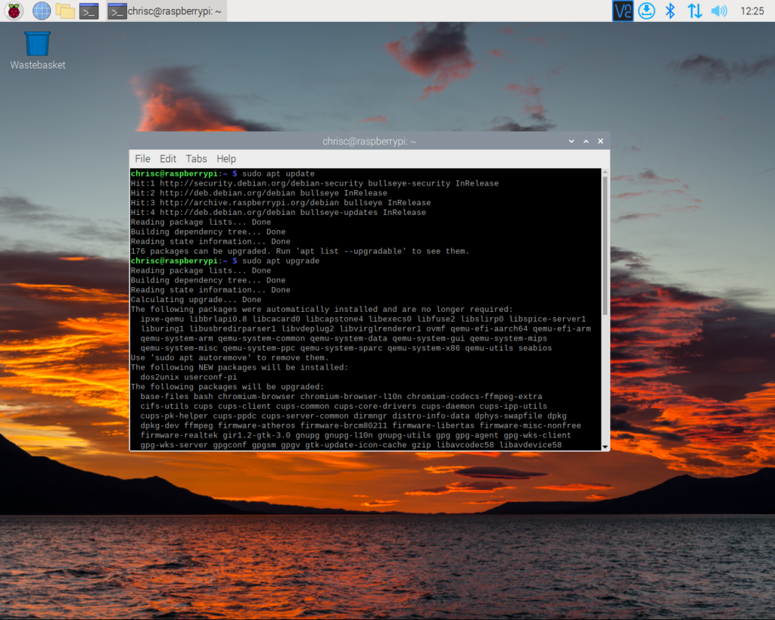Click the volume speaker icon
The image size is (775, 620).
pos(718,11)
